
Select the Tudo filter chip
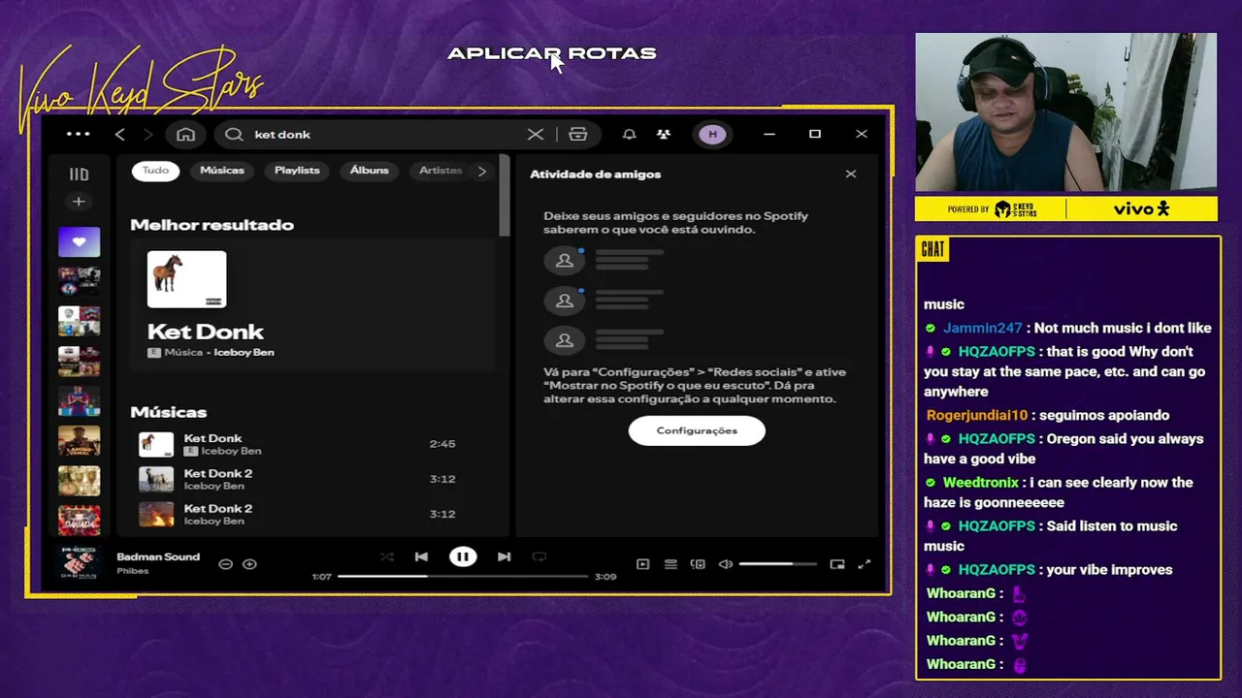[x=156, y=171]
